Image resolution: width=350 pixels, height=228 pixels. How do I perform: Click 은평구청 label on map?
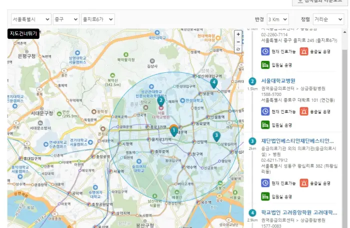[x=26, y=56]
